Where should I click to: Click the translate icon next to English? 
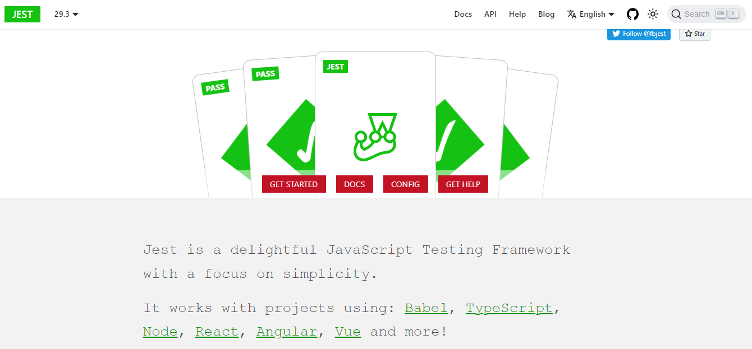tap(571, 14)
